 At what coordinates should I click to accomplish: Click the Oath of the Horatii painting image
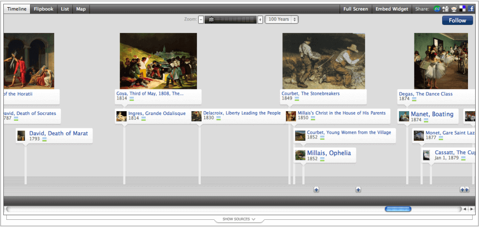(29, 61)
